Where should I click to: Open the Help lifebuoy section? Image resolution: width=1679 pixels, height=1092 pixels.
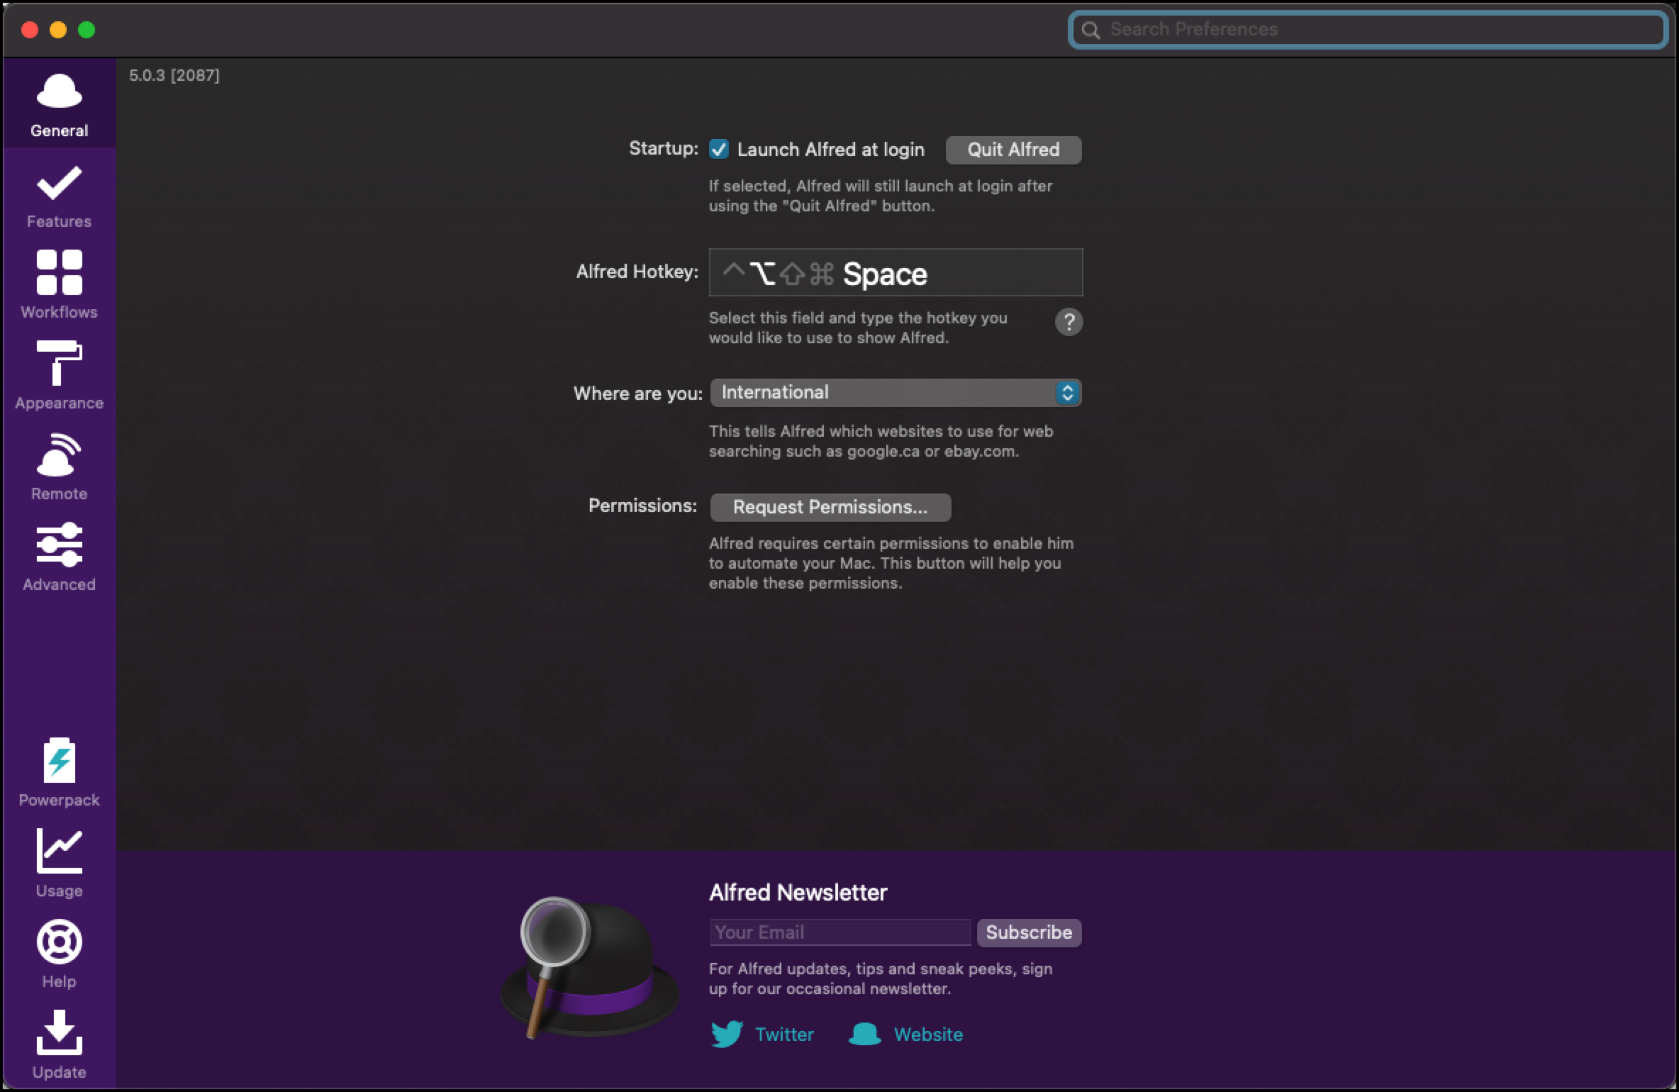click(60, 954)
